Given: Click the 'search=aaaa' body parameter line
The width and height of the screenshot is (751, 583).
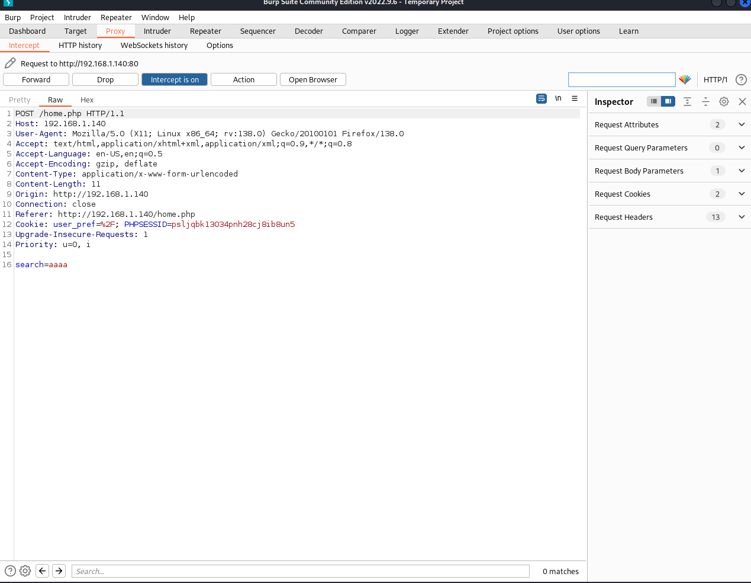Looking at the screenshot, I should pyautogui.click(x=41, y=264).
